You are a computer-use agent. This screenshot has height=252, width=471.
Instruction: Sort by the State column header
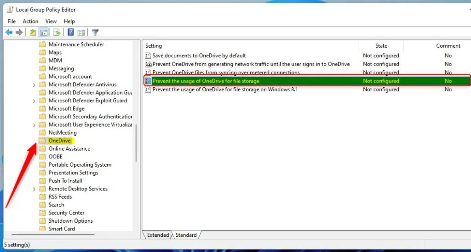[381, 46]
